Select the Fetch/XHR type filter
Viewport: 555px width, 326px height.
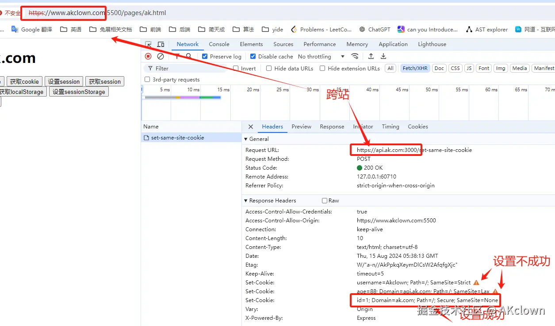tap(415, 68)
